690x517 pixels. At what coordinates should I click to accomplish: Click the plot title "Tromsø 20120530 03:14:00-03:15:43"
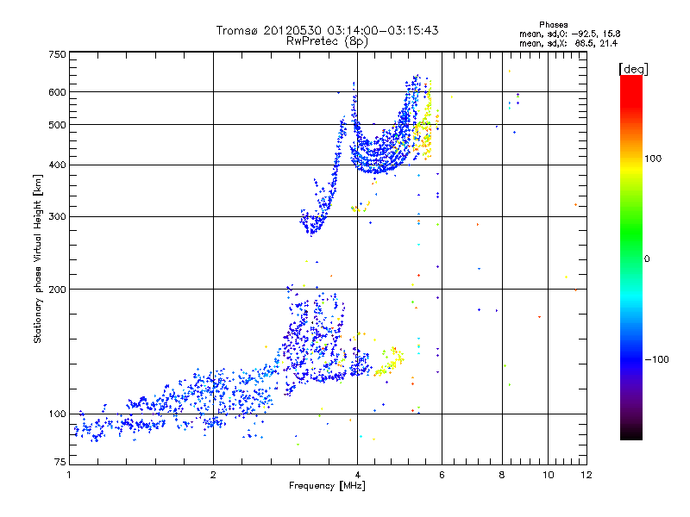[327, 30]
